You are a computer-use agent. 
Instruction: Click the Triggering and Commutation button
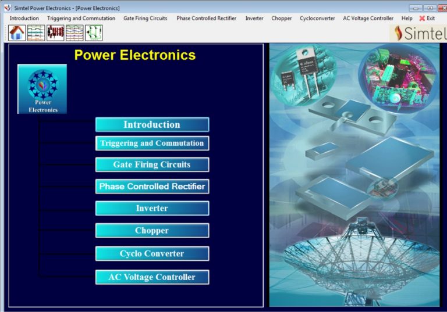152,143
